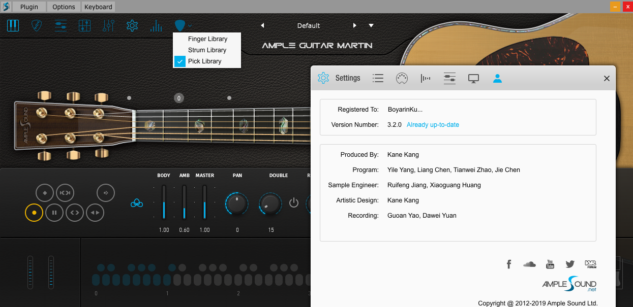Open the FX panel with square fader icon
Viewport: 633px width, 307px height.
[85, 25]
